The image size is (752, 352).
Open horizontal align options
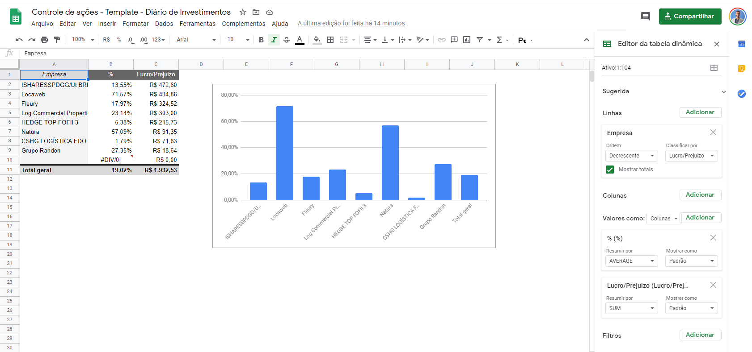pyautogui.click(x=370, y=40)
